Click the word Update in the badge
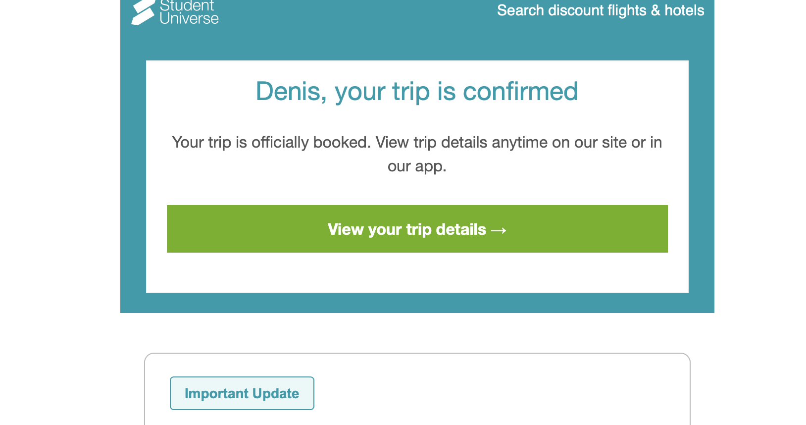This screenshot has height=425, width=806. click(x=276, y=393)
